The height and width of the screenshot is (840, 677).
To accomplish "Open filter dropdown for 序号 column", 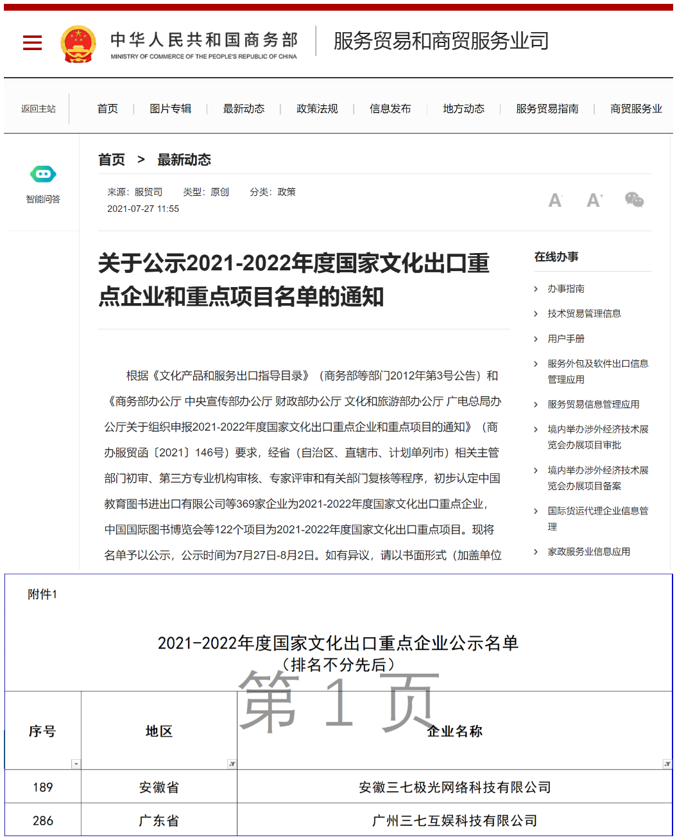I will coord(76,764).
